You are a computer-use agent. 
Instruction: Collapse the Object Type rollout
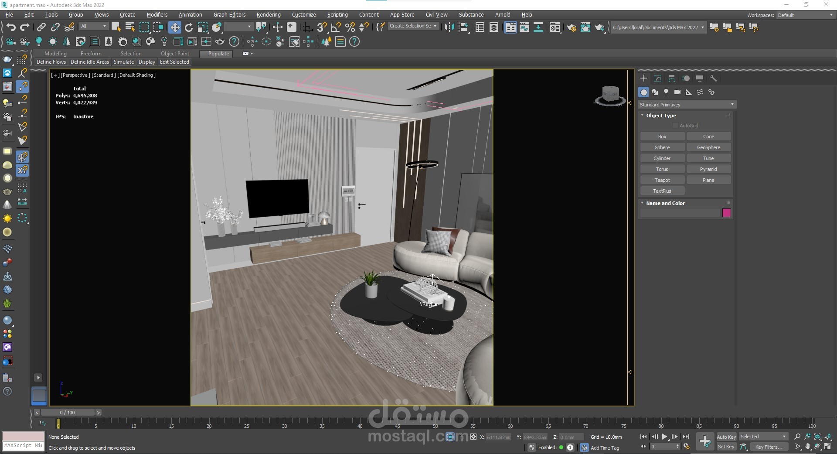[661, 116]
